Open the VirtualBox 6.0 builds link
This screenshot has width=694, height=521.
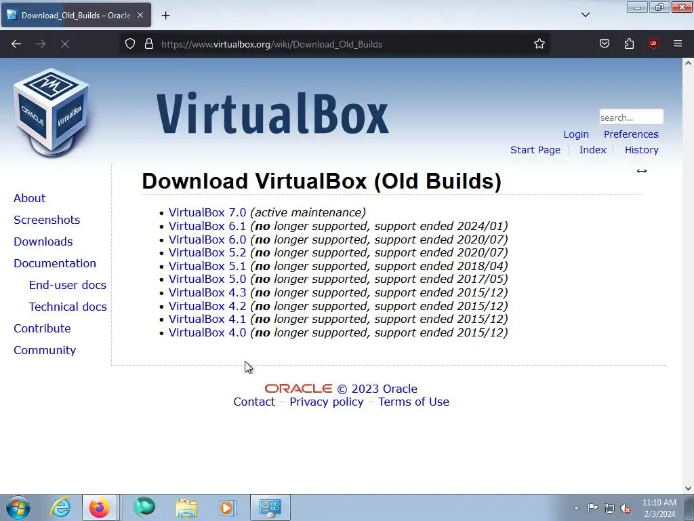click(x=207, y=239)
